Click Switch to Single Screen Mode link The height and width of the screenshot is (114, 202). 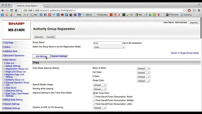(x=185, y=53)
